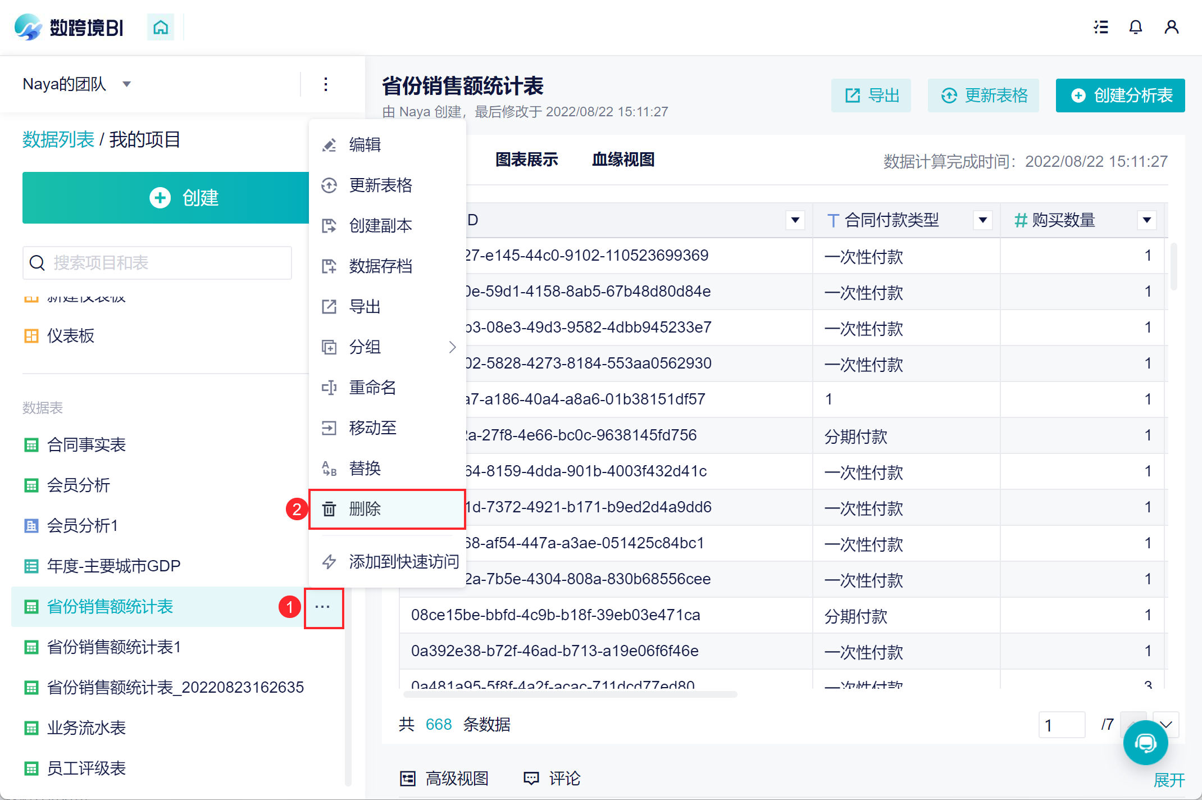Click the 搜索项目和表 search field

[157, 263]
